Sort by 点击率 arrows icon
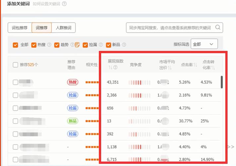 (195, 65)
